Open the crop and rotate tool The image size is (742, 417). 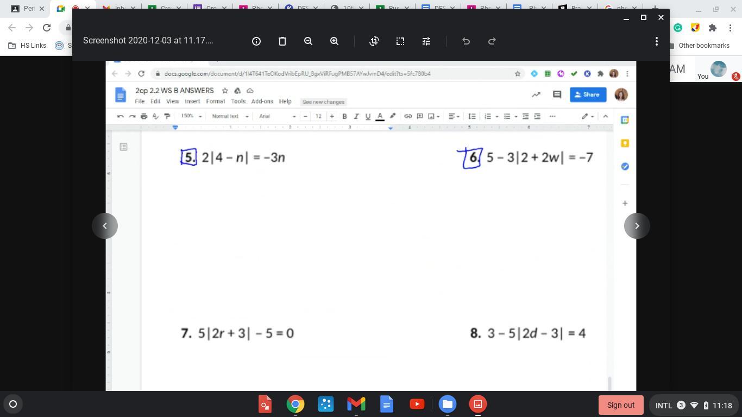[374, 41]
